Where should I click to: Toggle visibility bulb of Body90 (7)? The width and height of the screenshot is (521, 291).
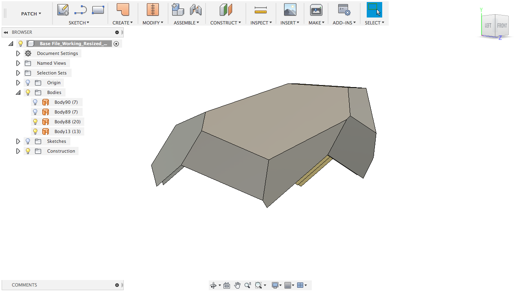point(35,102)
